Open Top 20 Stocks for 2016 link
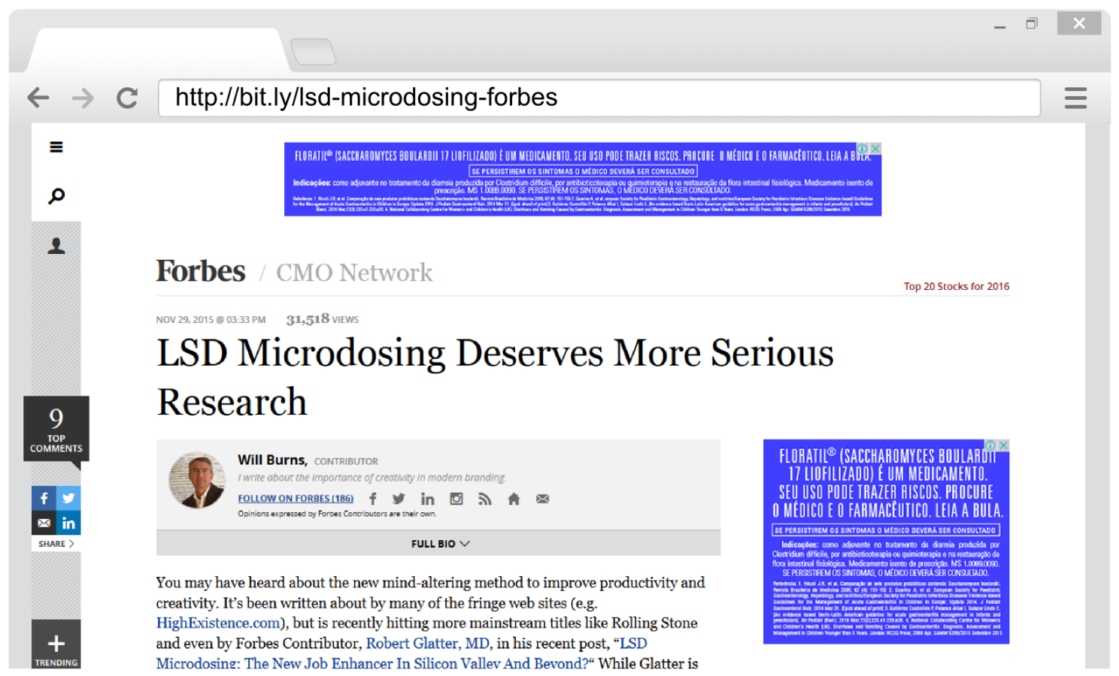This screenshot has width=1119, height=676. [957, 286]
